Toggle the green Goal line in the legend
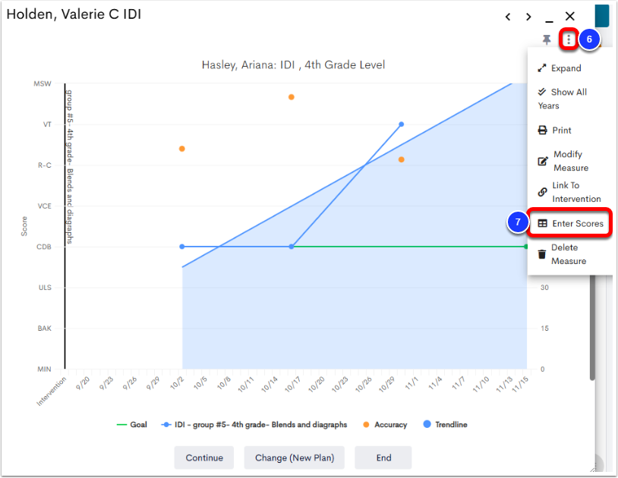The image size is (618, 478). tap(134, 425)
